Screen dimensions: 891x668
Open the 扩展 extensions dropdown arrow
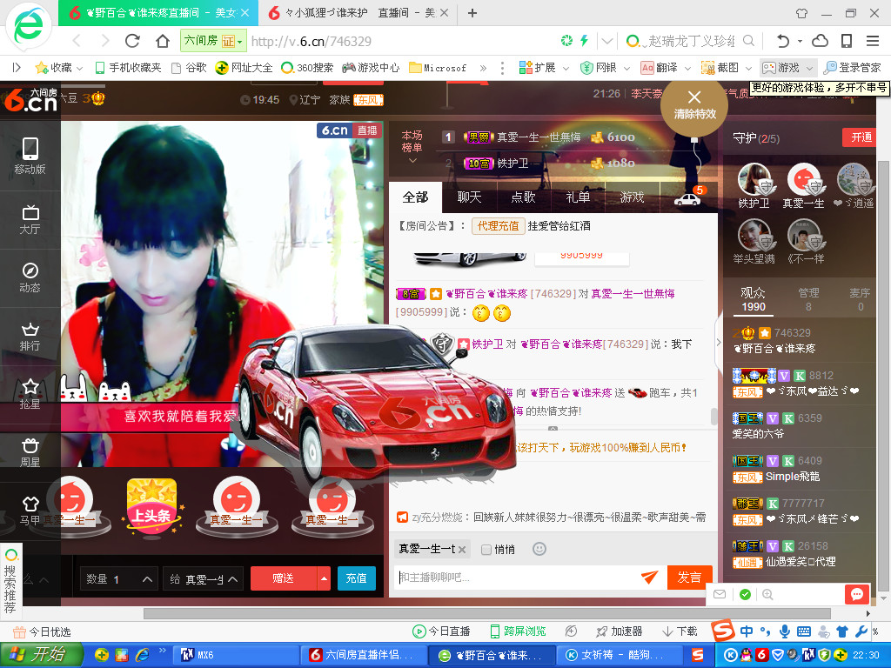point(566,68)
